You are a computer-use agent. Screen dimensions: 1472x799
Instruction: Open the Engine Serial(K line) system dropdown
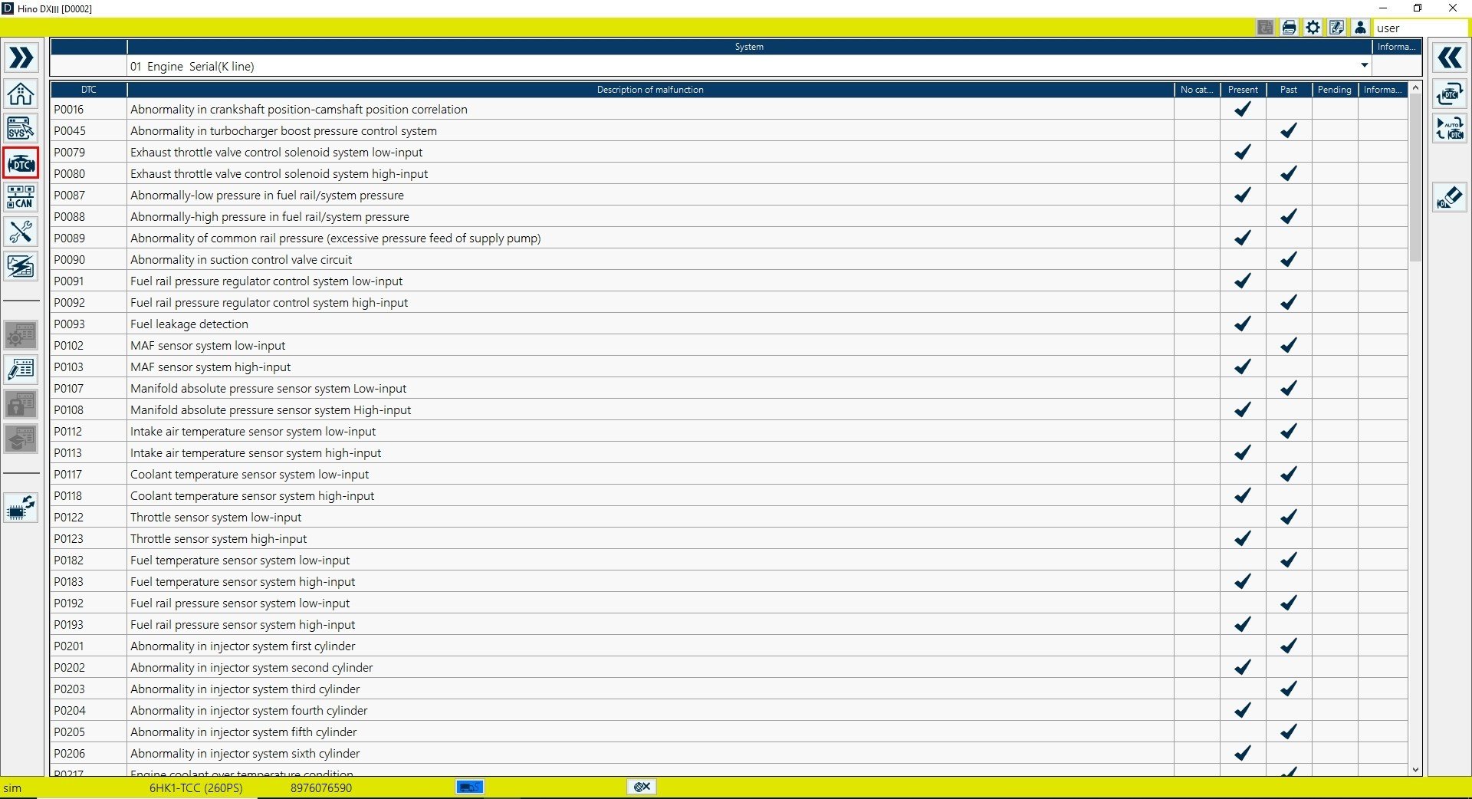[1364, 65]
